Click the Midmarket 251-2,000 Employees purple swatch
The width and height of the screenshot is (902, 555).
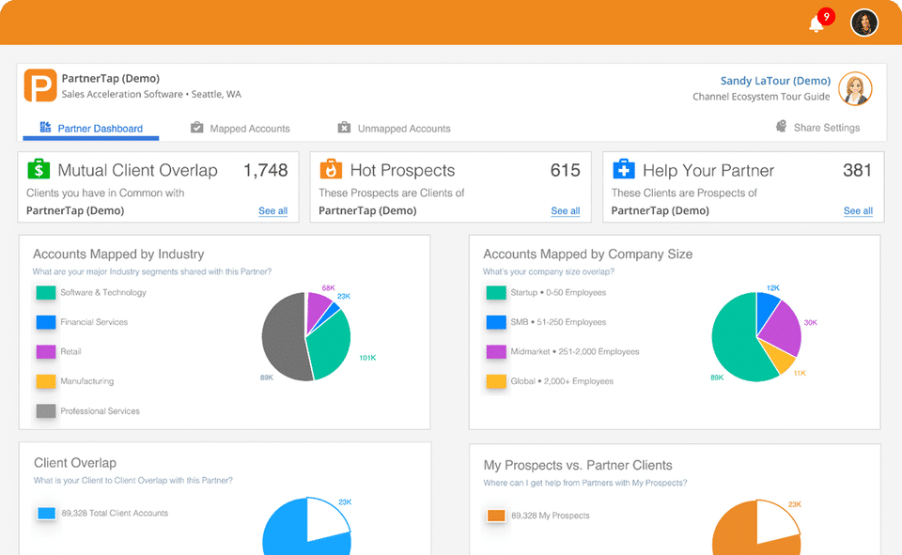click(x=496, y=351)
